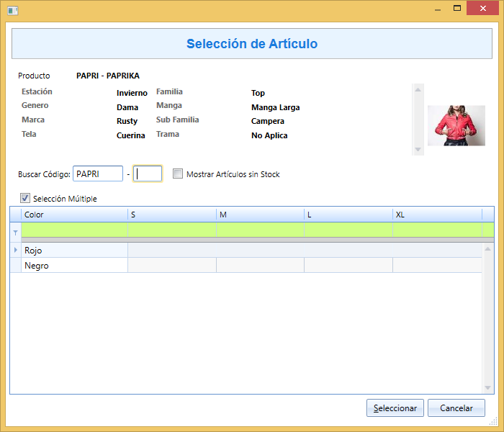Click the Cancelar button
Viewport: 504px width, 432px height.
tap(456, 408)
